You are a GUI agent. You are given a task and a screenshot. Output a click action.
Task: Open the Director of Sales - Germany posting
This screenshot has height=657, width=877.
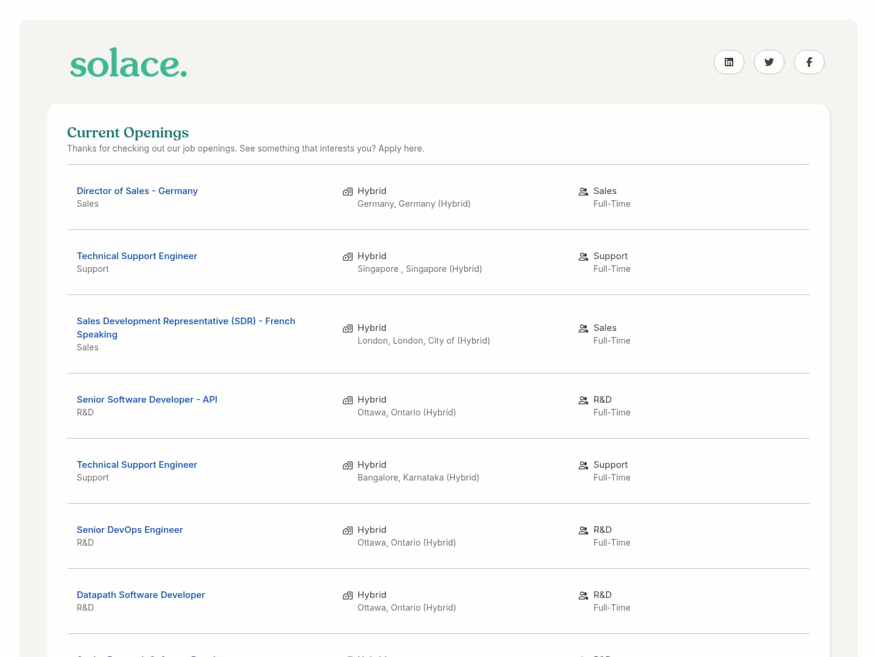137,190
